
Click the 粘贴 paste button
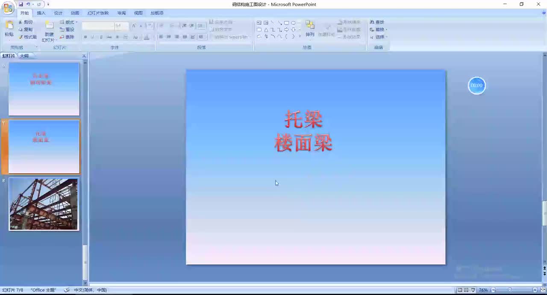(x=9, y=30)
